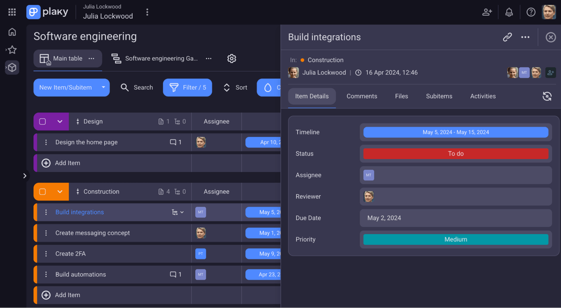Click the search icon on the board toolbar

pos(124,87)
